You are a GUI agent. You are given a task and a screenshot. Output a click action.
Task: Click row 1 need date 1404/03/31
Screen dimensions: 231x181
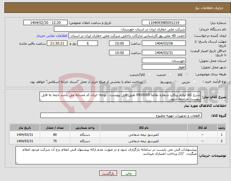pos(25,135)
